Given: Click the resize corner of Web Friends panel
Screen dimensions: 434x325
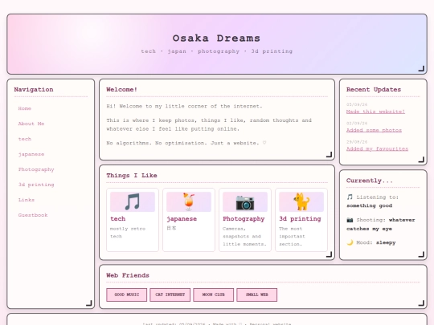Looking at the screenshot, I should [x=421, y=303].
